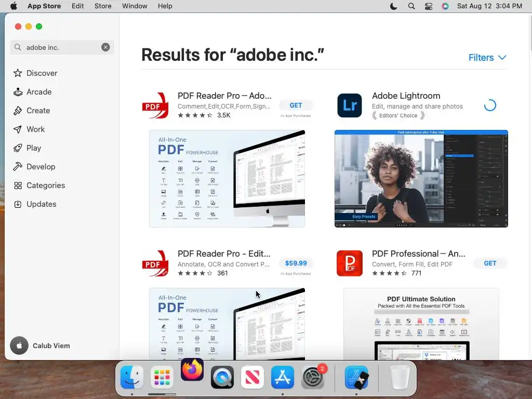532x399 pixels.
Task: Open the Adobe Lightroom Lr app icon
Action: (x=350, y=105)
